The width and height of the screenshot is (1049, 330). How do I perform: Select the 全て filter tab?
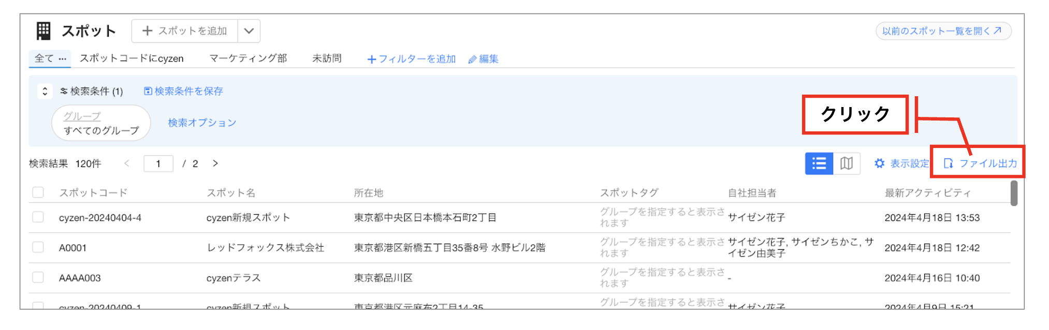(44, 58)
